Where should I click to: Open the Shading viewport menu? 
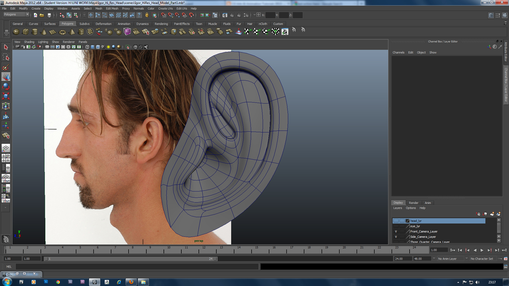[x=29, y=42]
